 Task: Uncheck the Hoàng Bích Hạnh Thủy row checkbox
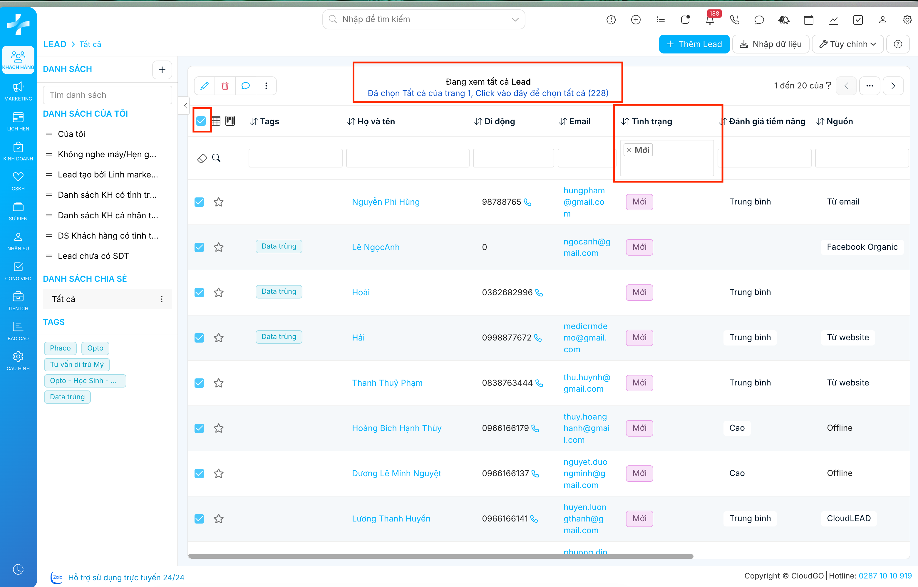point(199,428)
